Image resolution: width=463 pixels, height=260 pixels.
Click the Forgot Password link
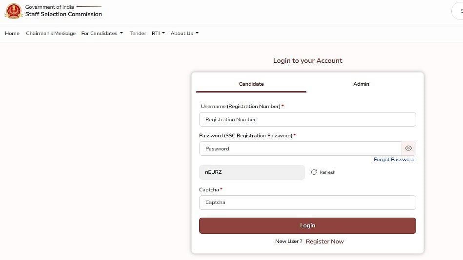(394, 160)
